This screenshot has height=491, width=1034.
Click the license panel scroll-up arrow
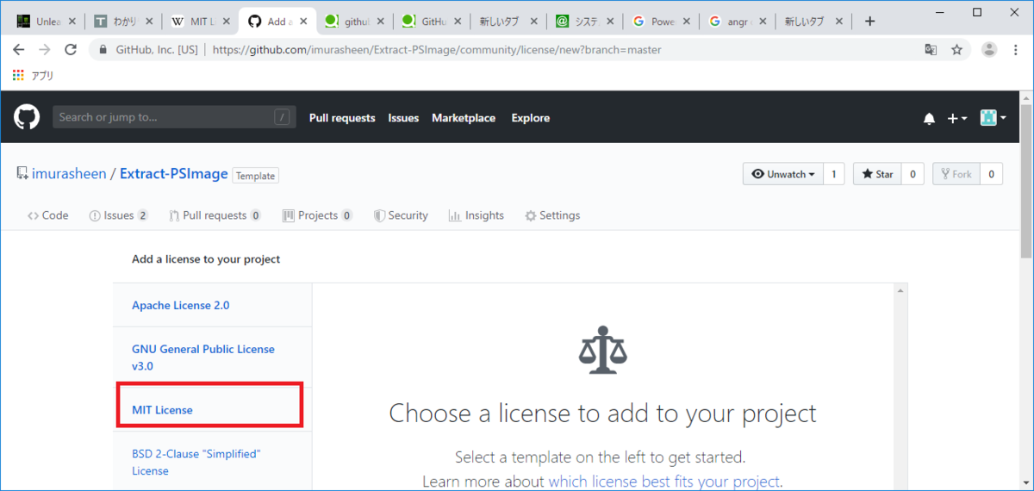(901, 291)
